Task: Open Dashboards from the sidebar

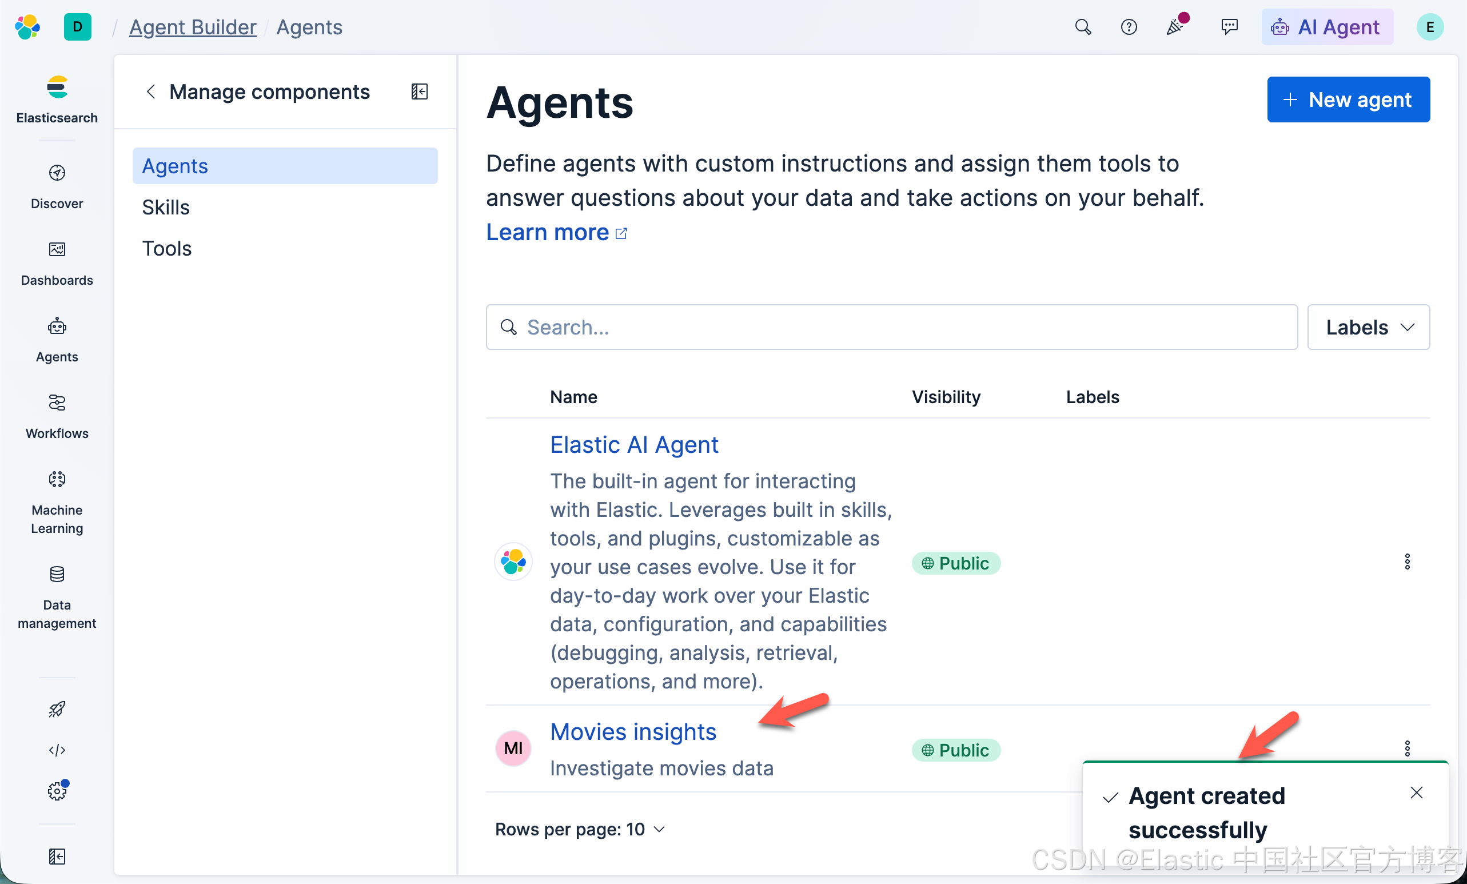Action: tap(57, 264)
